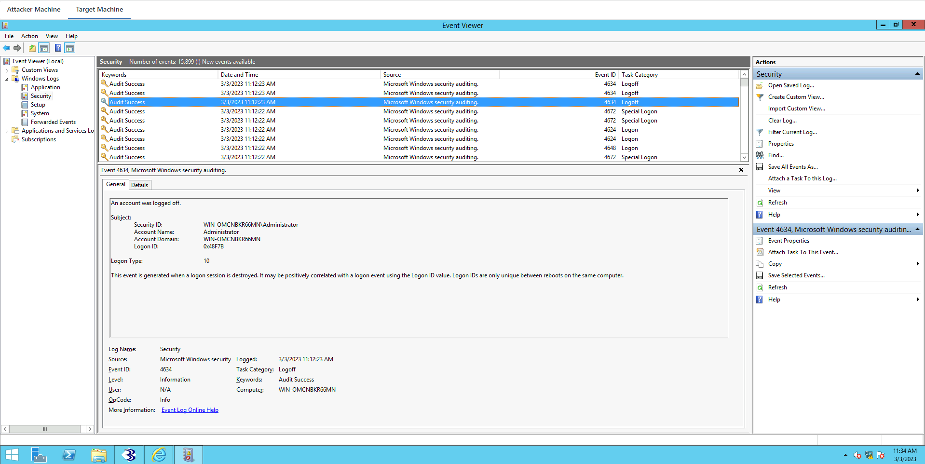Select Forwarded Events in the tree
This screenshot has height=464, width=925.
pos(53,122)
